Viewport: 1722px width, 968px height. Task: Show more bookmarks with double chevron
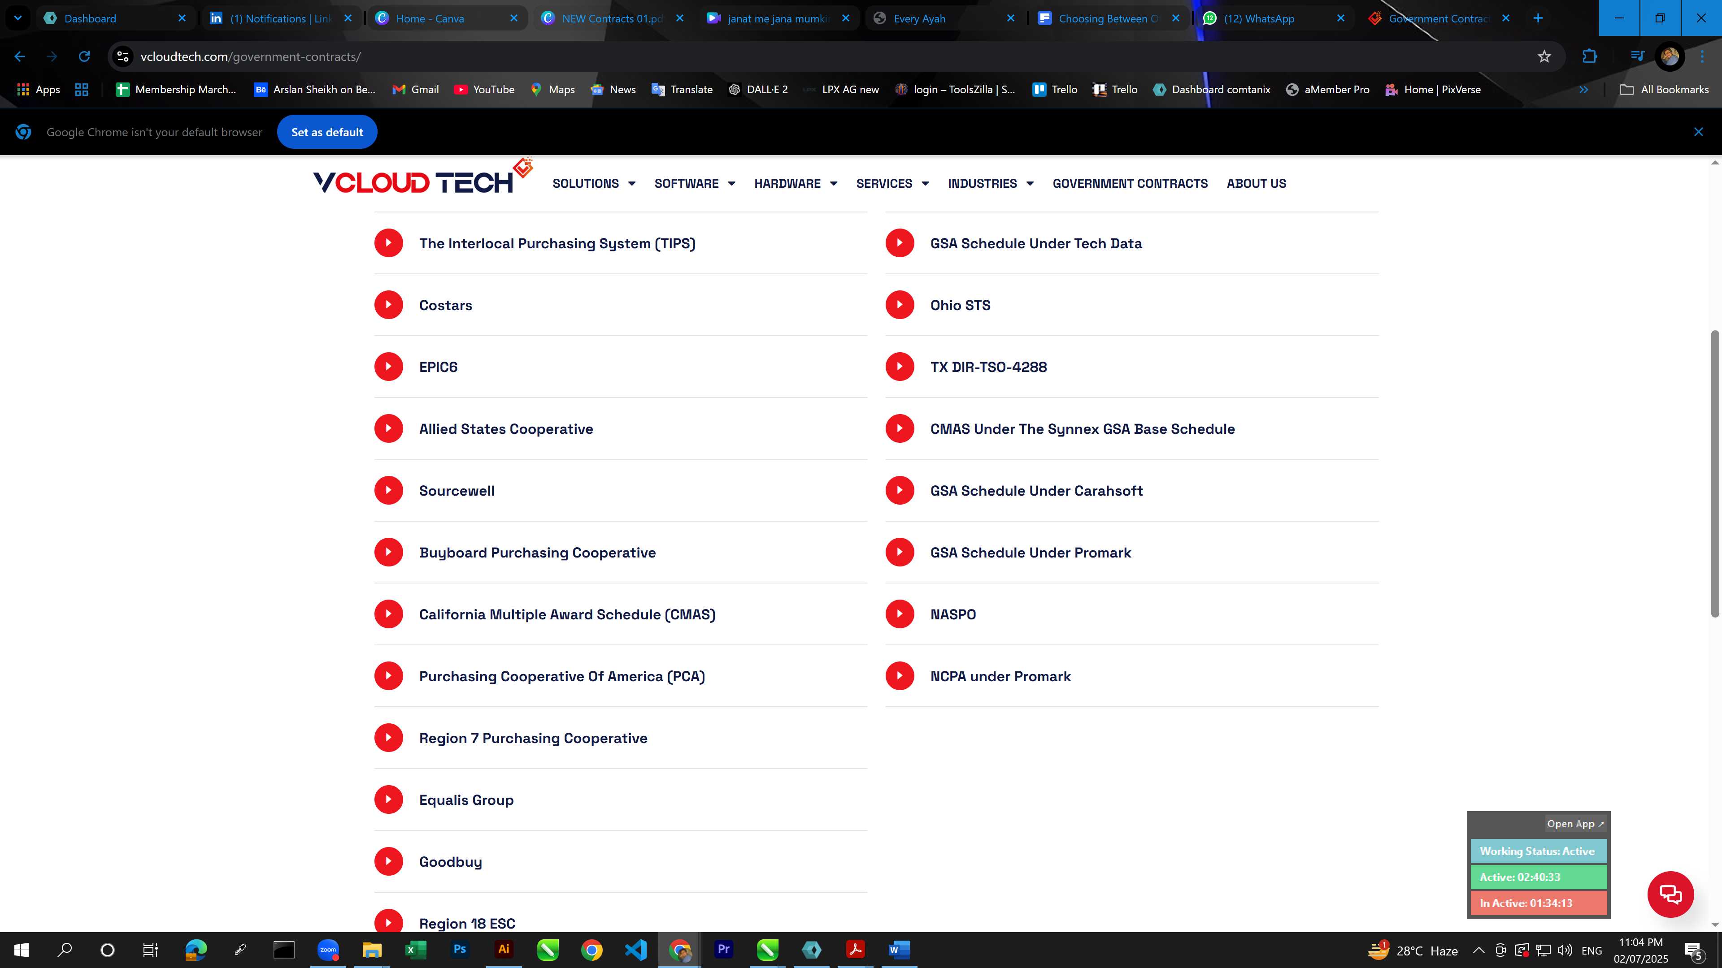1583,90
